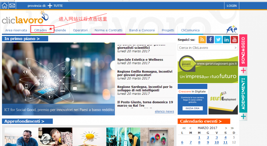The height and width of the screenshot is (146, 267).
Task: Open man in blue shirt thumbnail
Action: (21, 137)
